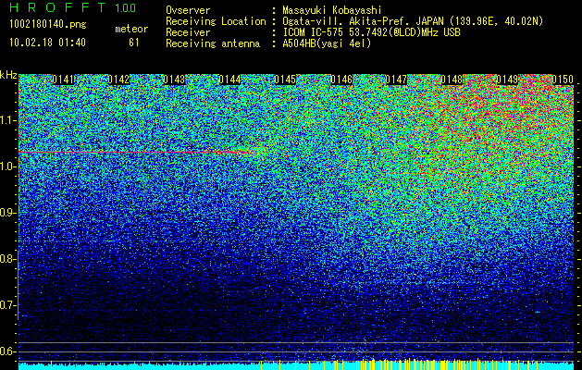Viewport: 582px width, 370px height.
Task: Click the 0.6 frequency axis label
Action: point(7,351)
